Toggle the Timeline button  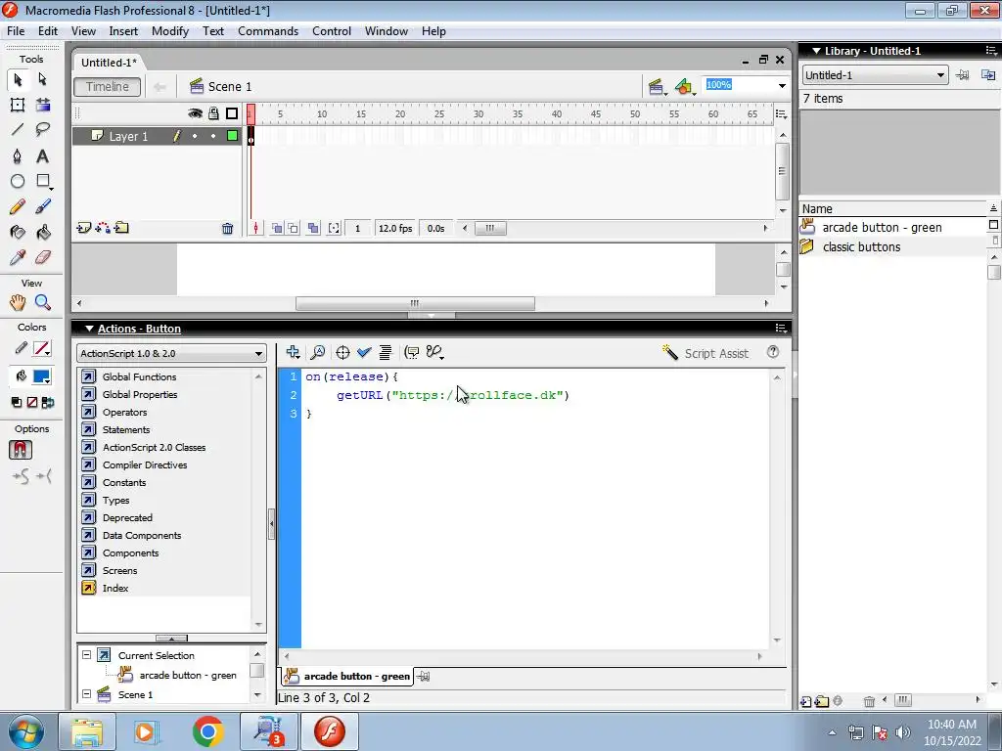tap(108, 87)
